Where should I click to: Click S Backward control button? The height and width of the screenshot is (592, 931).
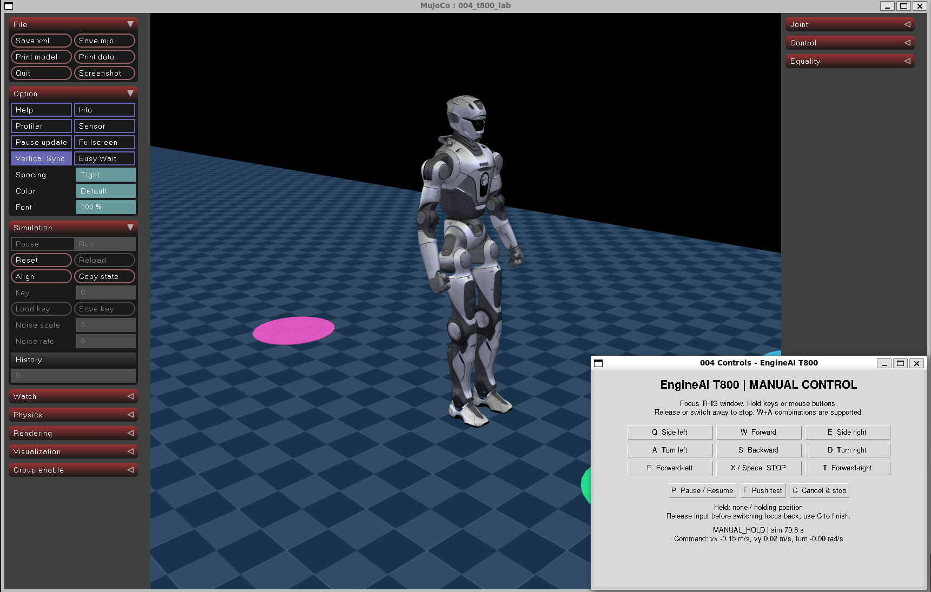758,450
